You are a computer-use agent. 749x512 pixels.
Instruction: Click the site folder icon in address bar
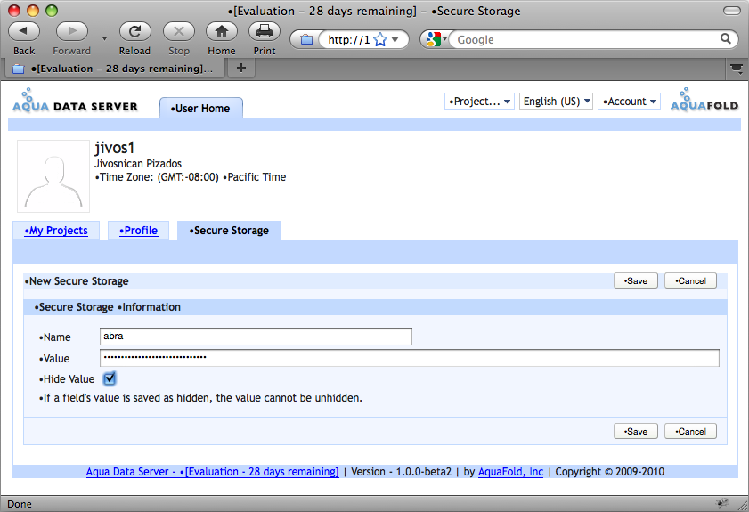coord(306,40)
